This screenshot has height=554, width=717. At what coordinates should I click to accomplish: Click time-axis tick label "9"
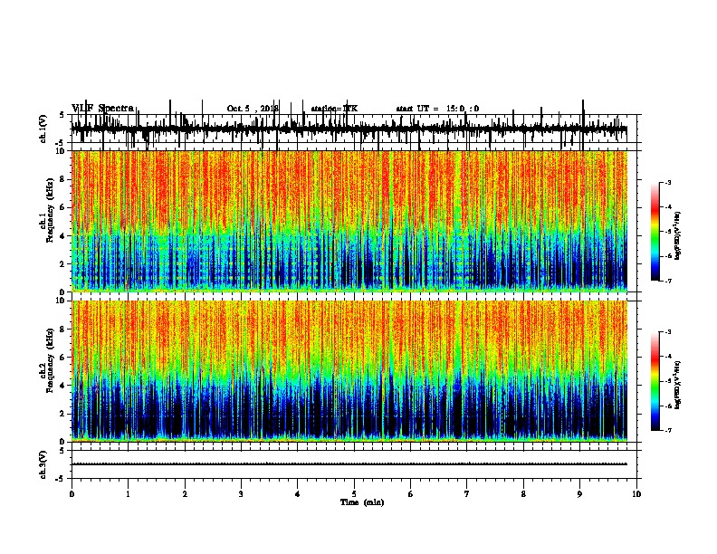click(x=579, y=494)
